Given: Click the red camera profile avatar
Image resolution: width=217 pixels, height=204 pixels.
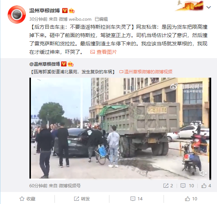Looking at the screenshot, I should [17, 15].
